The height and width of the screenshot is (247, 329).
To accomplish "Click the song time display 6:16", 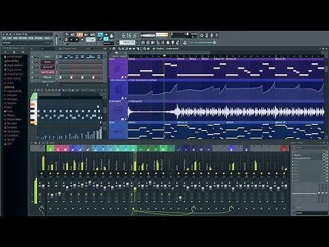I will (129, 36).
